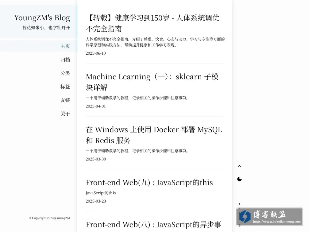This screenshot has height=232, width=309.
Task: Read the Docker 部署 MySQL 和 Redis post
Action: coord(154,135)
